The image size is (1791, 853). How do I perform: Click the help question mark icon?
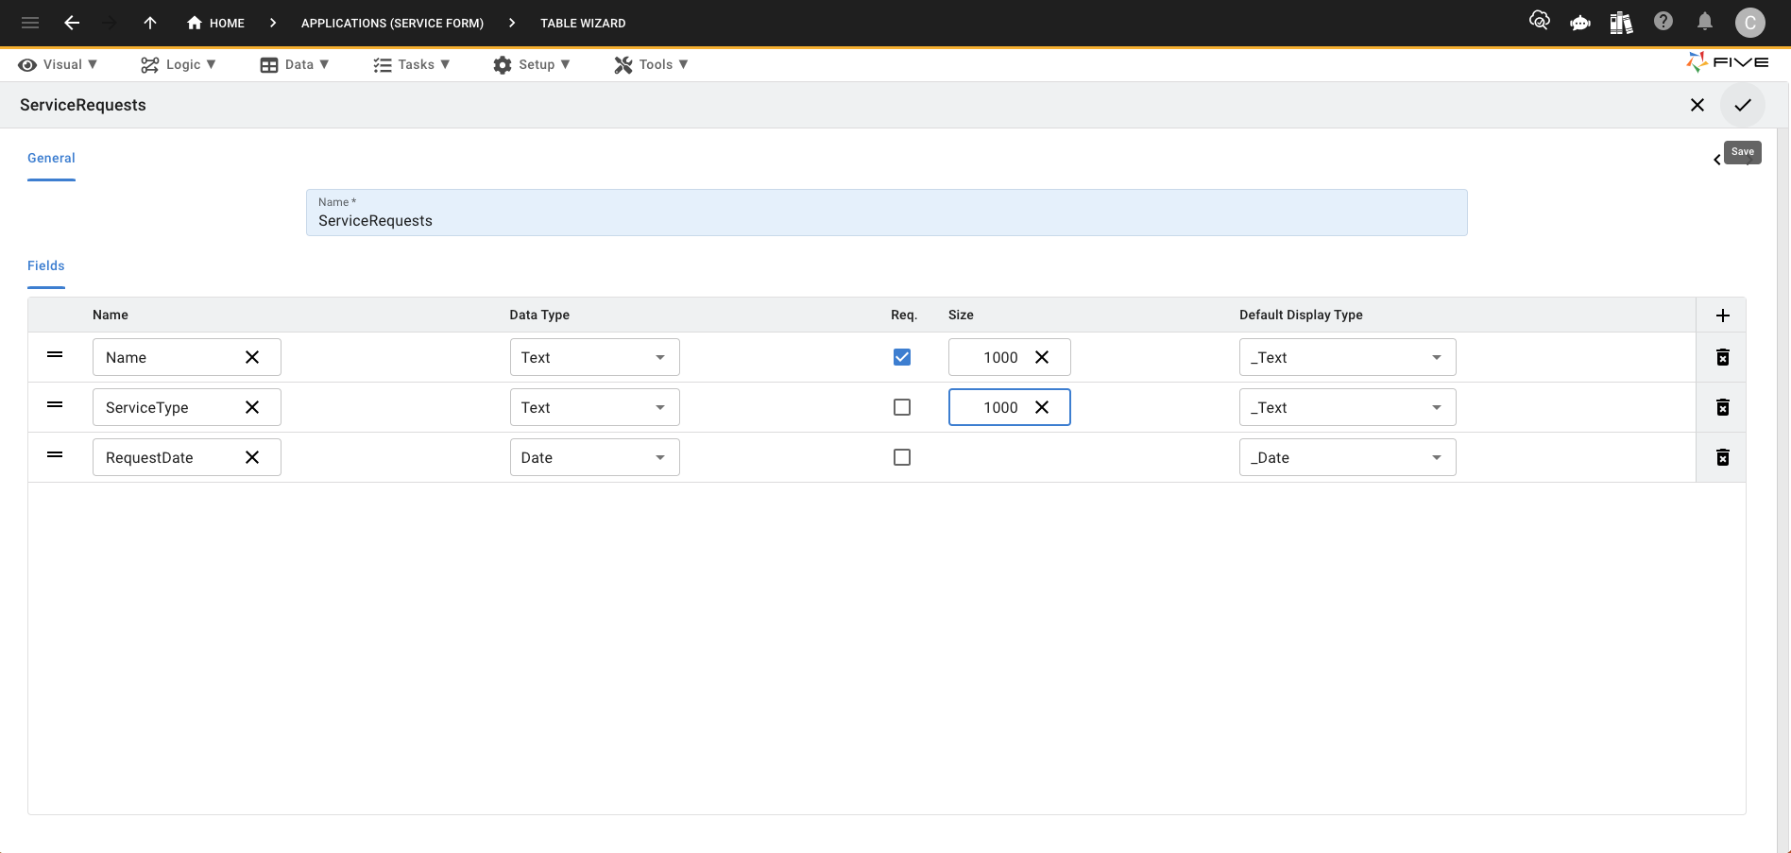pyautogui.click(x=1663, y=21)
